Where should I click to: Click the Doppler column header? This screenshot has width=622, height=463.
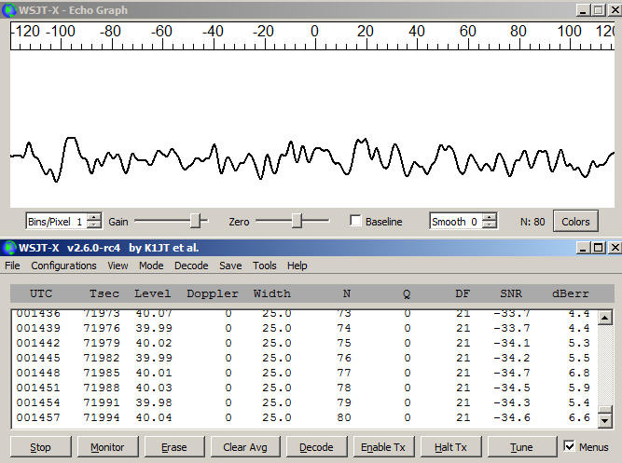(x=213, y=293)
